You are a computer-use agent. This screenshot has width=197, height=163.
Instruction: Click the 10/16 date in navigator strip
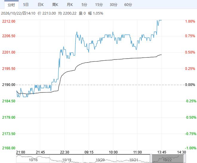coord(33,160)
